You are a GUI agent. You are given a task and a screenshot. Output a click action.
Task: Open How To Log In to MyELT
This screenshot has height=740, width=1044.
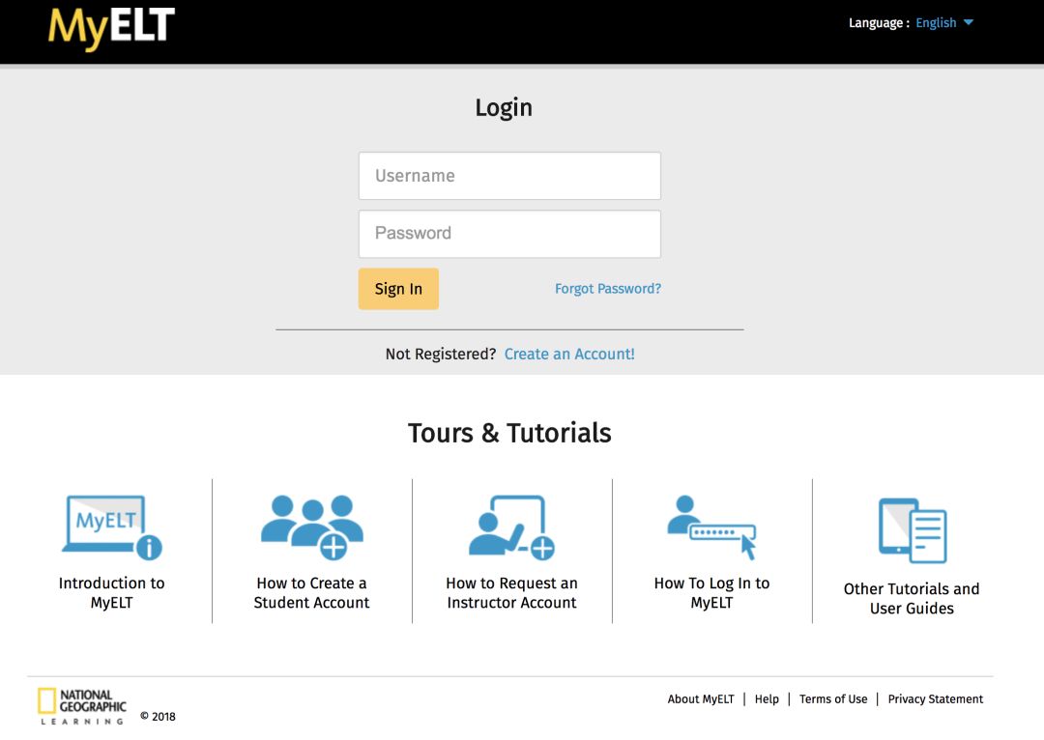point(711,592)
